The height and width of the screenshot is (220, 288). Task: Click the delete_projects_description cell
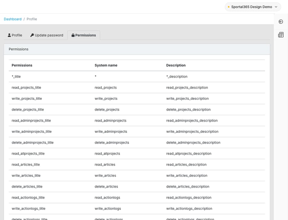point(214,110)
